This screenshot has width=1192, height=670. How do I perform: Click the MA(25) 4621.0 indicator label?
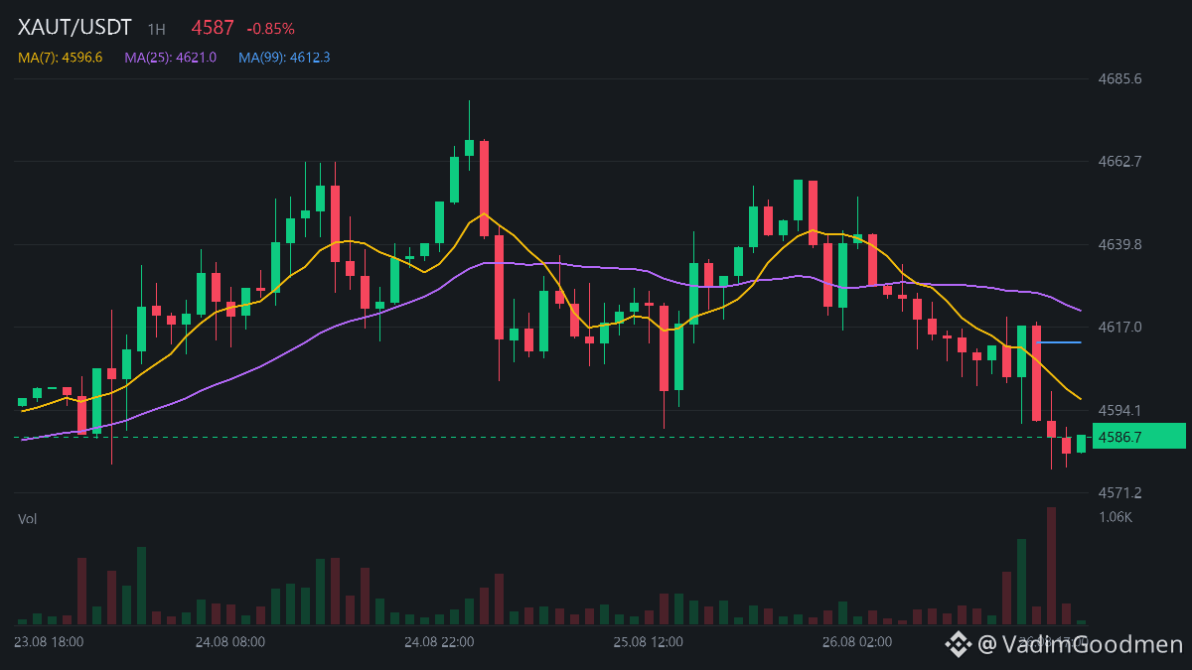point(171,58)
